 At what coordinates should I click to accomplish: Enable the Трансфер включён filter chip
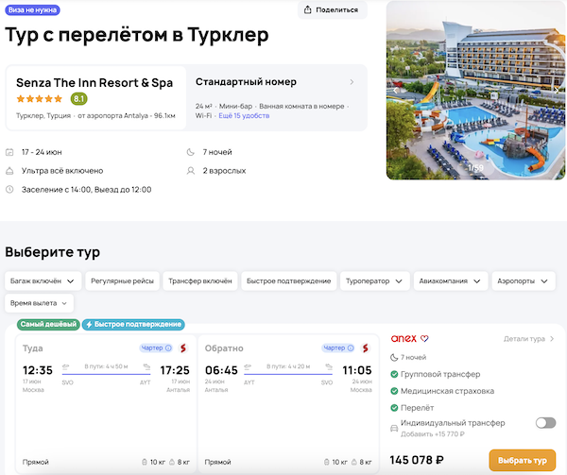click(199, 280)
